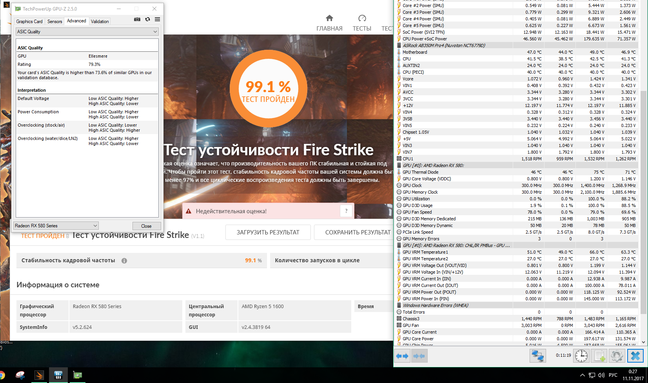Open the ASIC Quality dropdown
This screenshot has height=383, width=648.
tap(87, 32)
